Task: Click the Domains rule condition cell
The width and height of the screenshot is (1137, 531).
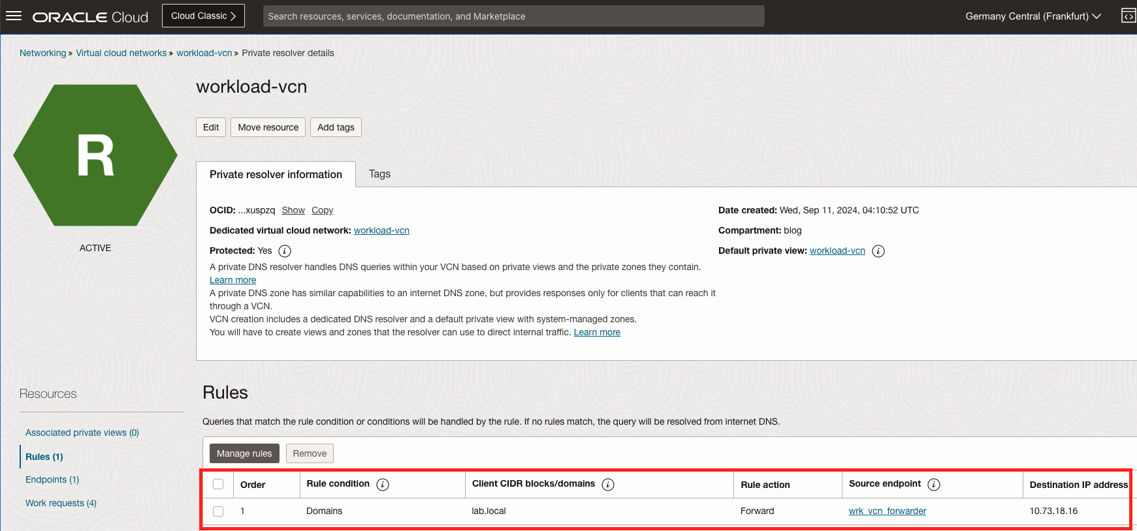Action: (325, 511)
